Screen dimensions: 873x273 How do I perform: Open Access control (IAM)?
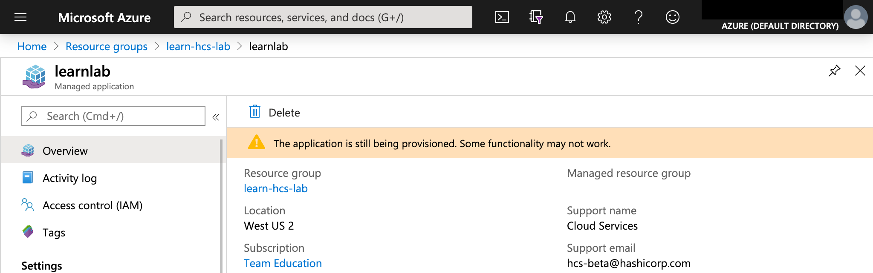(x=92, y=205)
